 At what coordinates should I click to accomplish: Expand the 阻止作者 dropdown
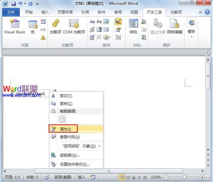click(x=158, y=38)
